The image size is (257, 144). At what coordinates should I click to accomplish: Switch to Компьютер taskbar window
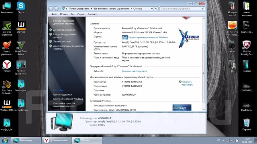click(x=26, y=140)
